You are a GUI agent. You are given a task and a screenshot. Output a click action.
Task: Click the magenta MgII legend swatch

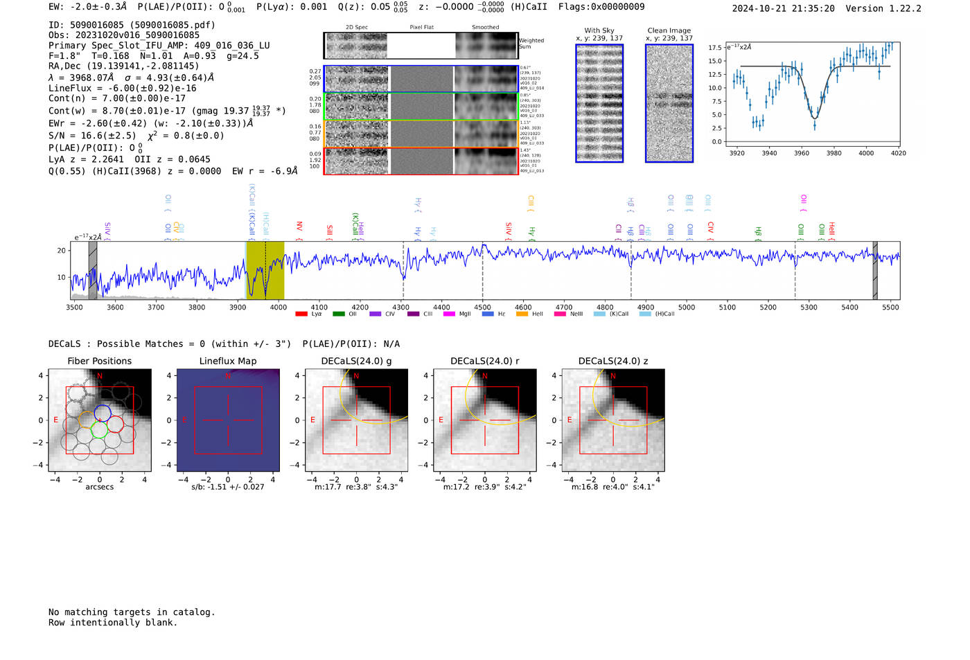tap(450, 314)
